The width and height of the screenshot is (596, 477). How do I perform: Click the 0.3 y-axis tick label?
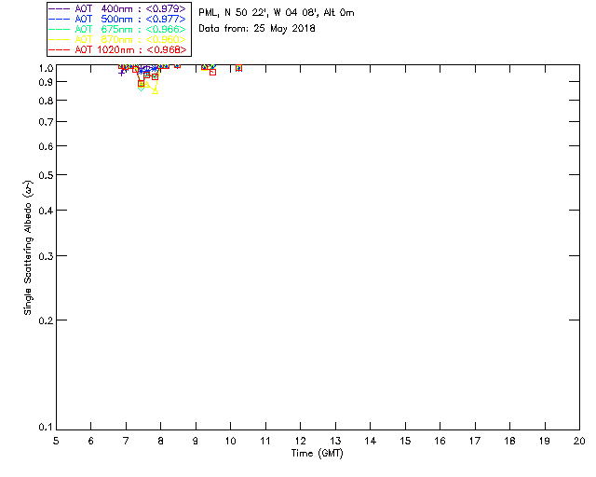coord(46,256)
